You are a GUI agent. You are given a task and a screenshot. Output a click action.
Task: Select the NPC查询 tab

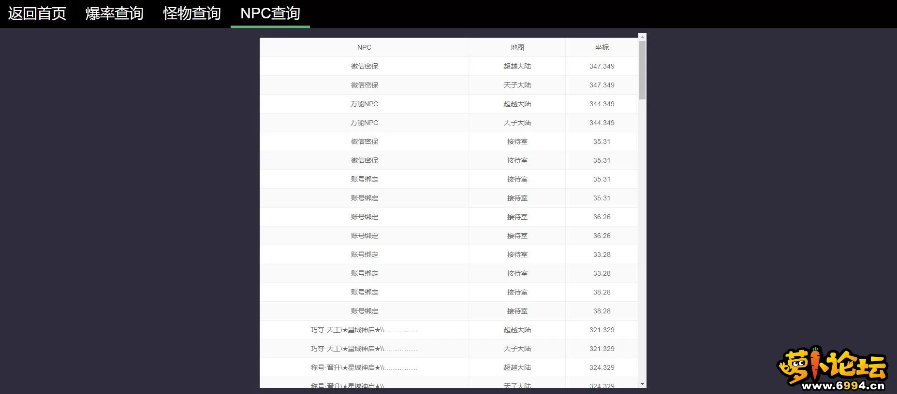270,14
